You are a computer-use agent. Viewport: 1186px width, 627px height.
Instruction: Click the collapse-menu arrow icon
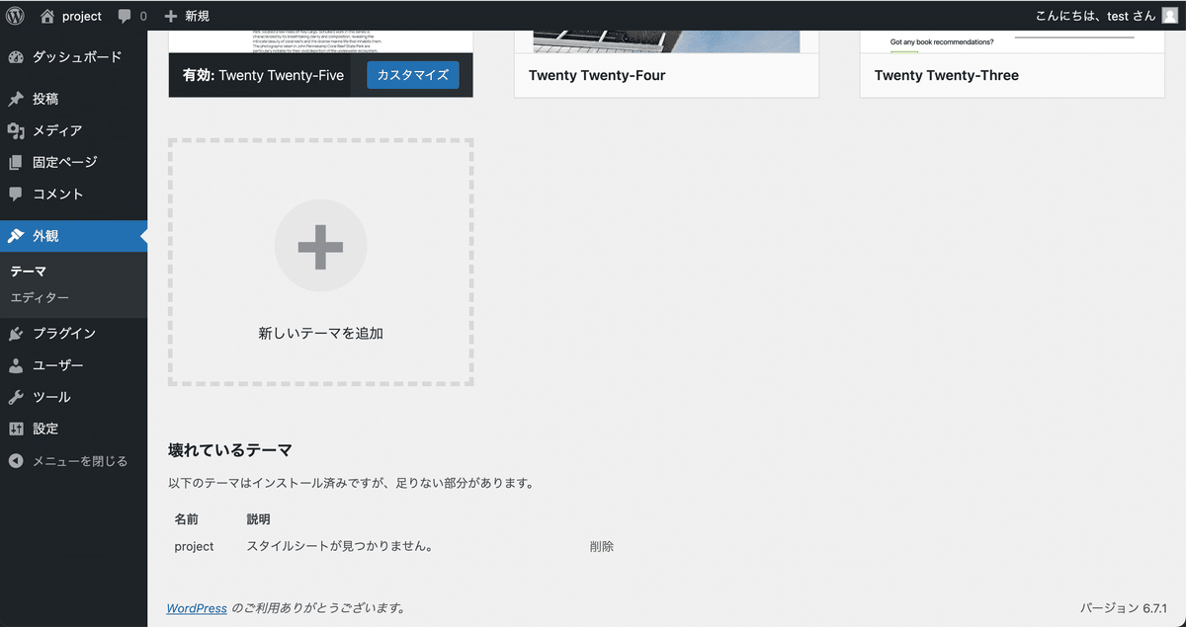(x=16, y=461)
